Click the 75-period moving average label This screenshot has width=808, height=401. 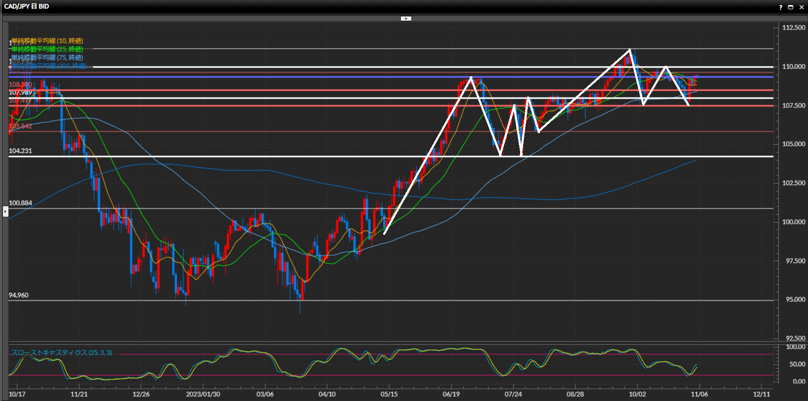tap(47, 57)
